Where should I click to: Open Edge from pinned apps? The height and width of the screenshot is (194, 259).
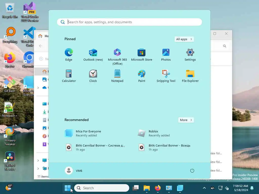pos(69,55)
